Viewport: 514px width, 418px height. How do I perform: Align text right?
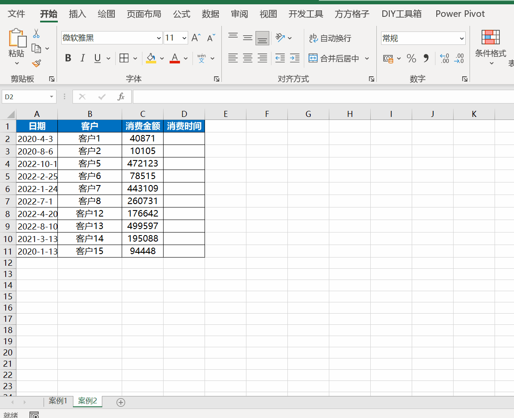coord(262,58)
